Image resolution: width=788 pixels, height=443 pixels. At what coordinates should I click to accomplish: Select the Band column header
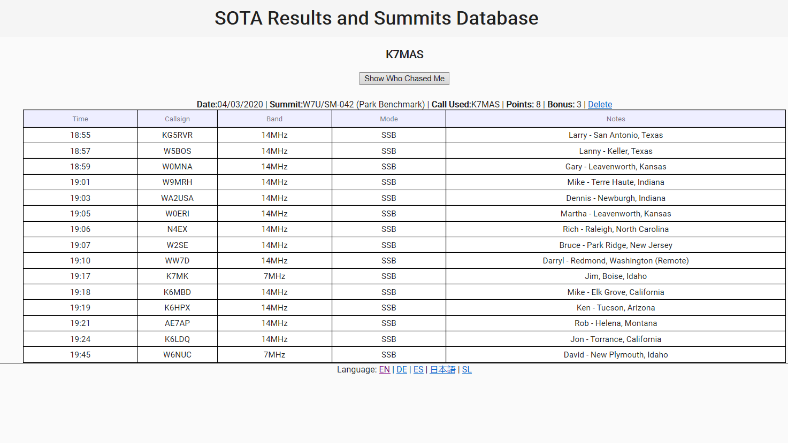coord(274,119)
